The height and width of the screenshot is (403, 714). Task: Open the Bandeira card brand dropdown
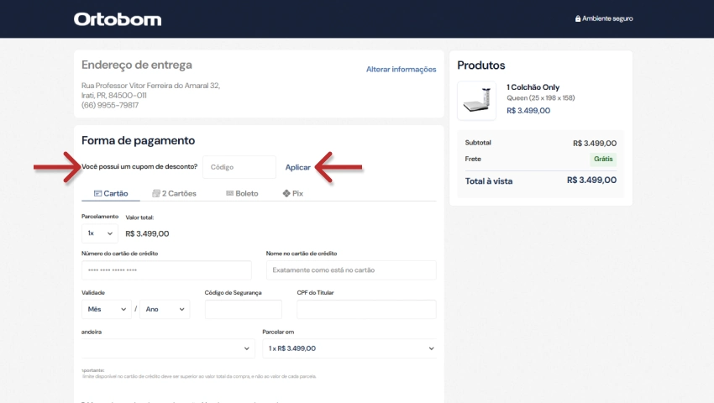click(x=167, y=348)
